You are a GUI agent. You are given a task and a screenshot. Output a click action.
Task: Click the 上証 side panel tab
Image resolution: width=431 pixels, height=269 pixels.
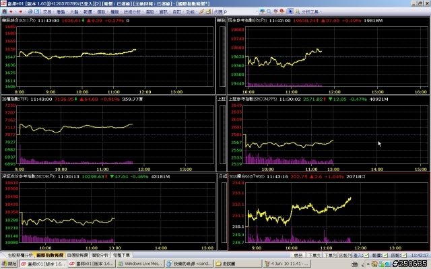(222, 99)
